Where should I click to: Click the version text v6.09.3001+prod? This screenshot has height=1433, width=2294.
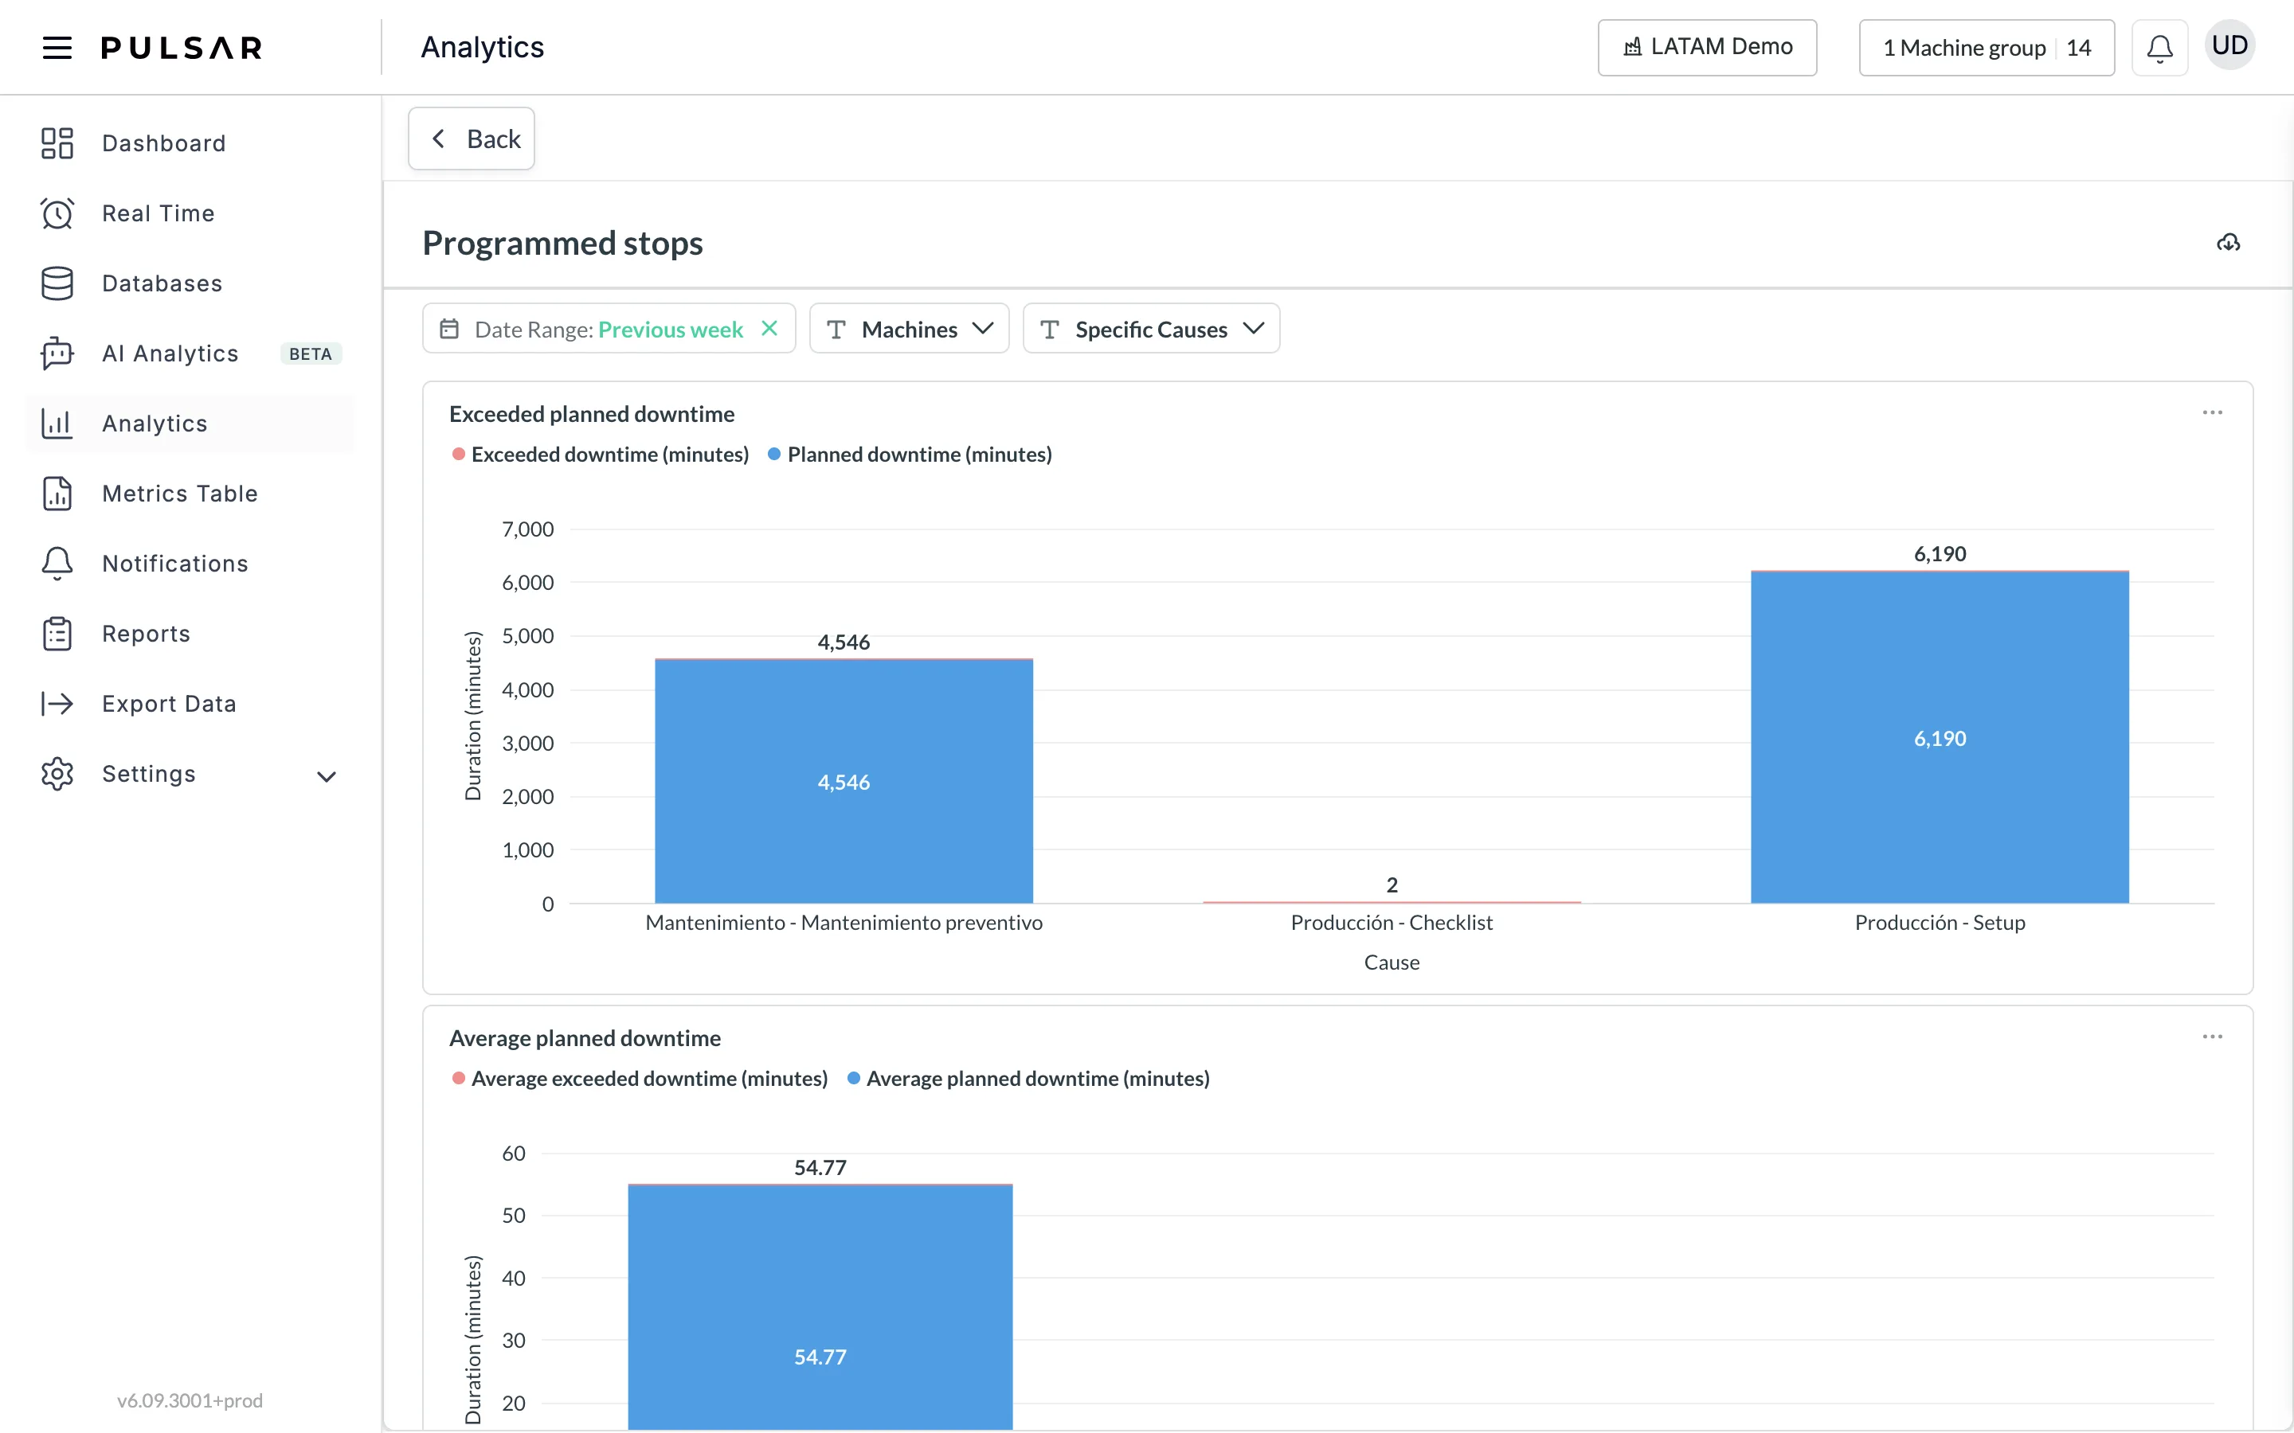point(190,1400)
